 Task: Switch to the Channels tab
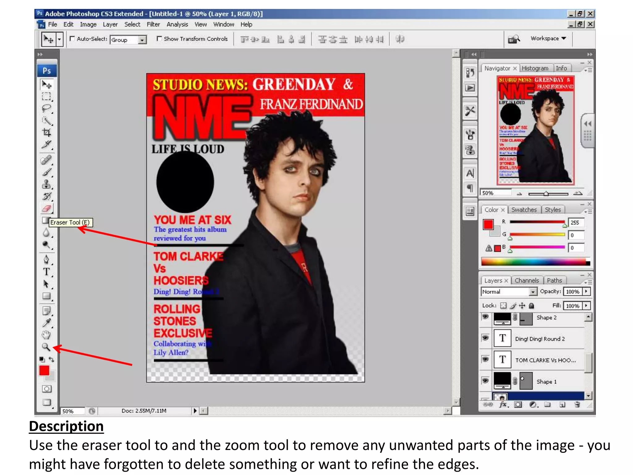click(x=527, y=280)
